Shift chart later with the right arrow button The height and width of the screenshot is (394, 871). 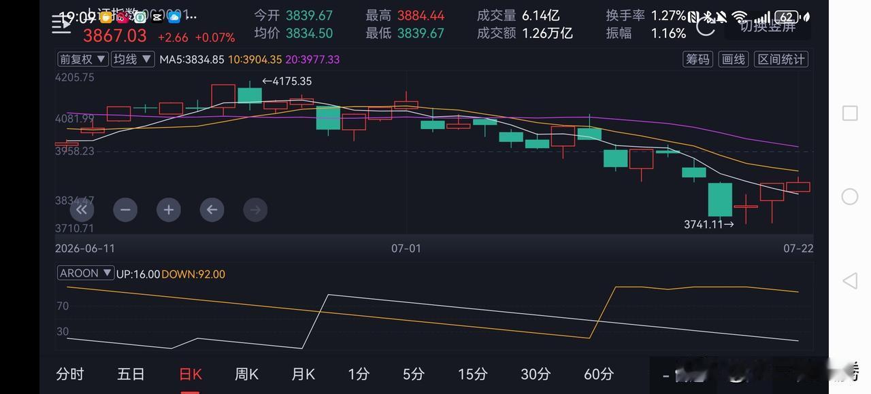click(x=255, y=209)
